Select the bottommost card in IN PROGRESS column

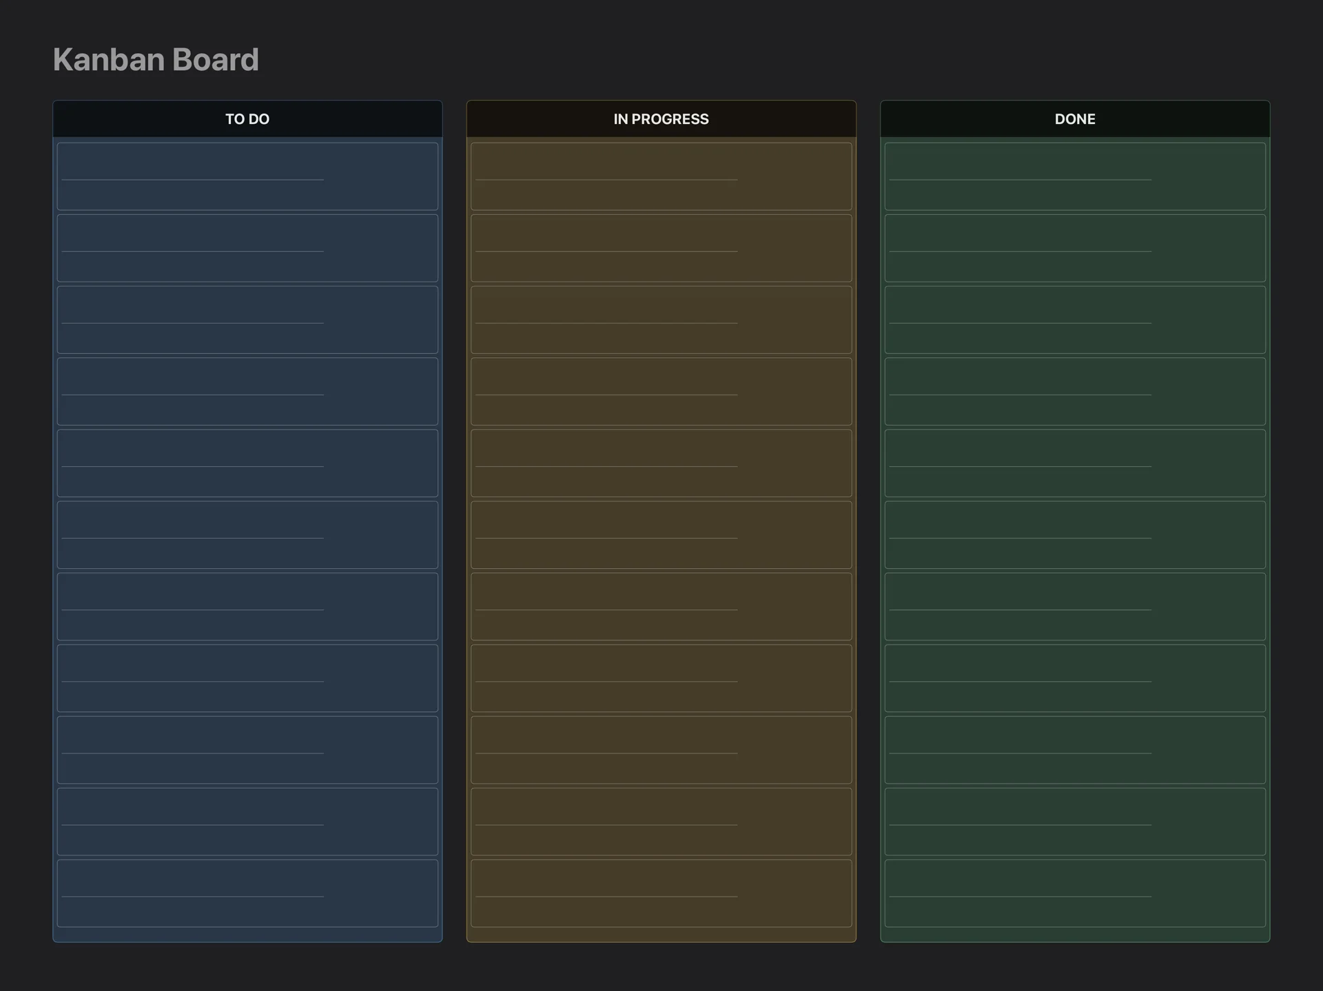pos(661,893)
